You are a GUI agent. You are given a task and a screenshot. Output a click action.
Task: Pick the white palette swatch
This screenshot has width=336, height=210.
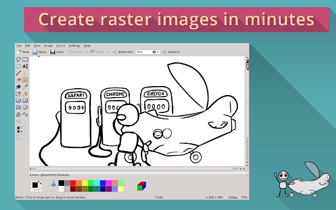[61, 189]
